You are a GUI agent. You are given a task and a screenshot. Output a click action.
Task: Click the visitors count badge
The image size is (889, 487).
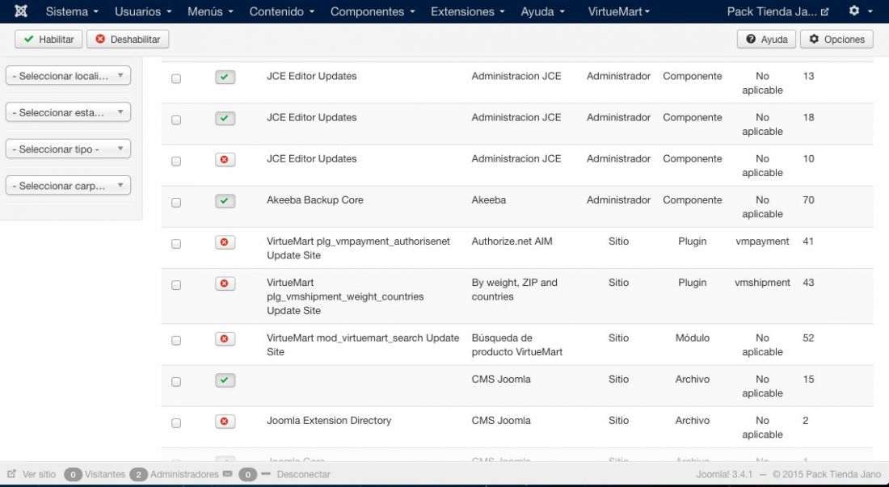73,475
